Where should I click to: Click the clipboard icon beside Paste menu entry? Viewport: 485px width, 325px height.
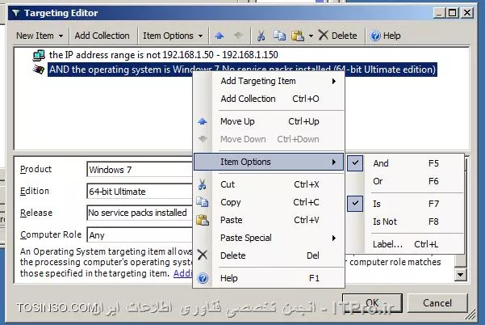point(203,220)
